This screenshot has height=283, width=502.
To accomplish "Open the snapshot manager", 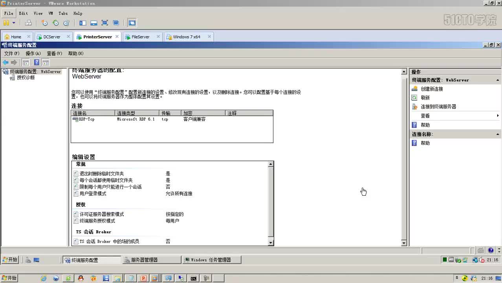I will click(66, 23).
